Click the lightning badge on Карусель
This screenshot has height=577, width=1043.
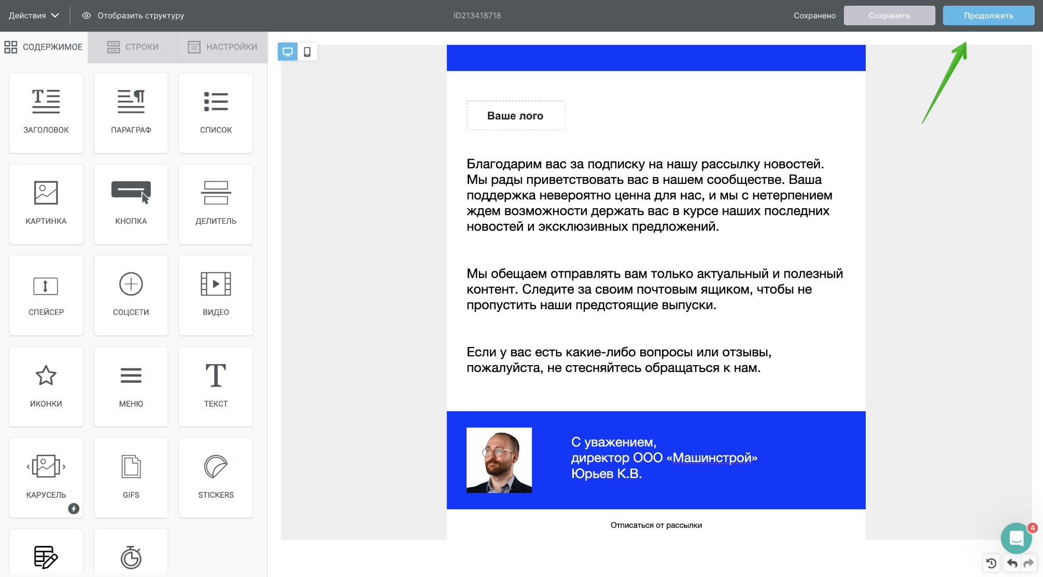(x=74, y=509)
